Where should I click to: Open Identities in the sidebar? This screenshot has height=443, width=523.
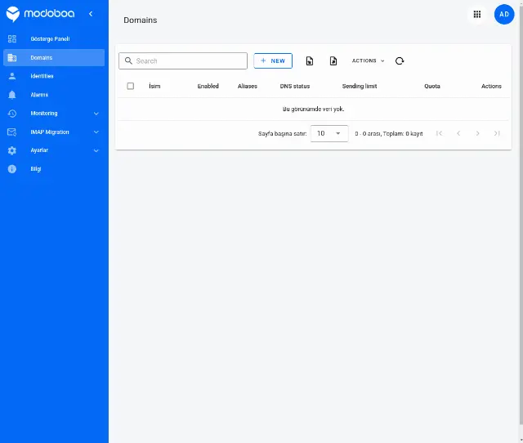pos(54,76)
